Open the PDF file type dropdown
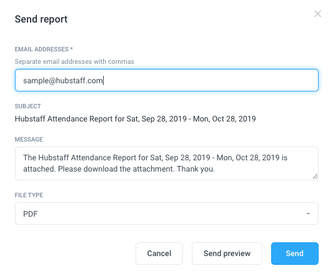 point(167,214)
